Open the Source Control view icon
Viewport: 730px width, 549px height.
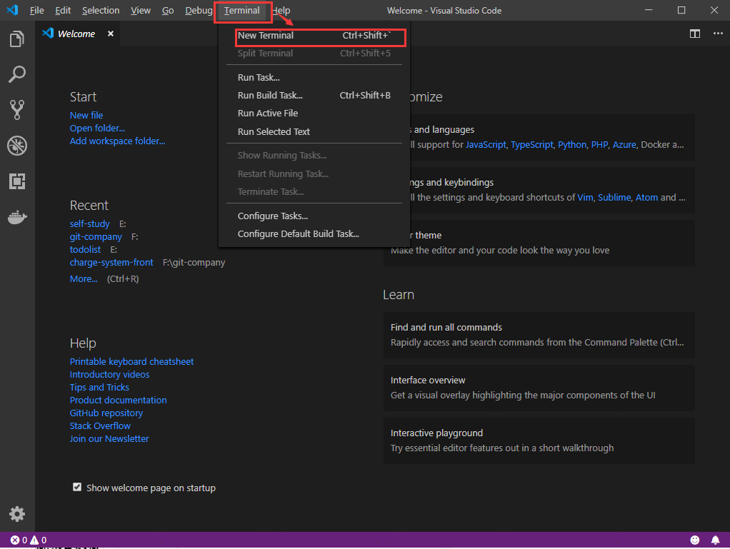16,110
